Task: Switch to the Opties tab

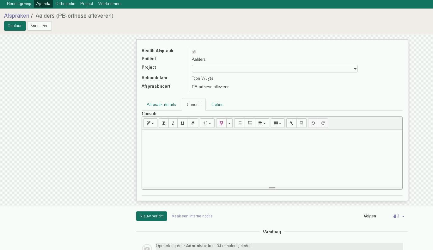Action: pyautogui.click(x=217, y=104)
